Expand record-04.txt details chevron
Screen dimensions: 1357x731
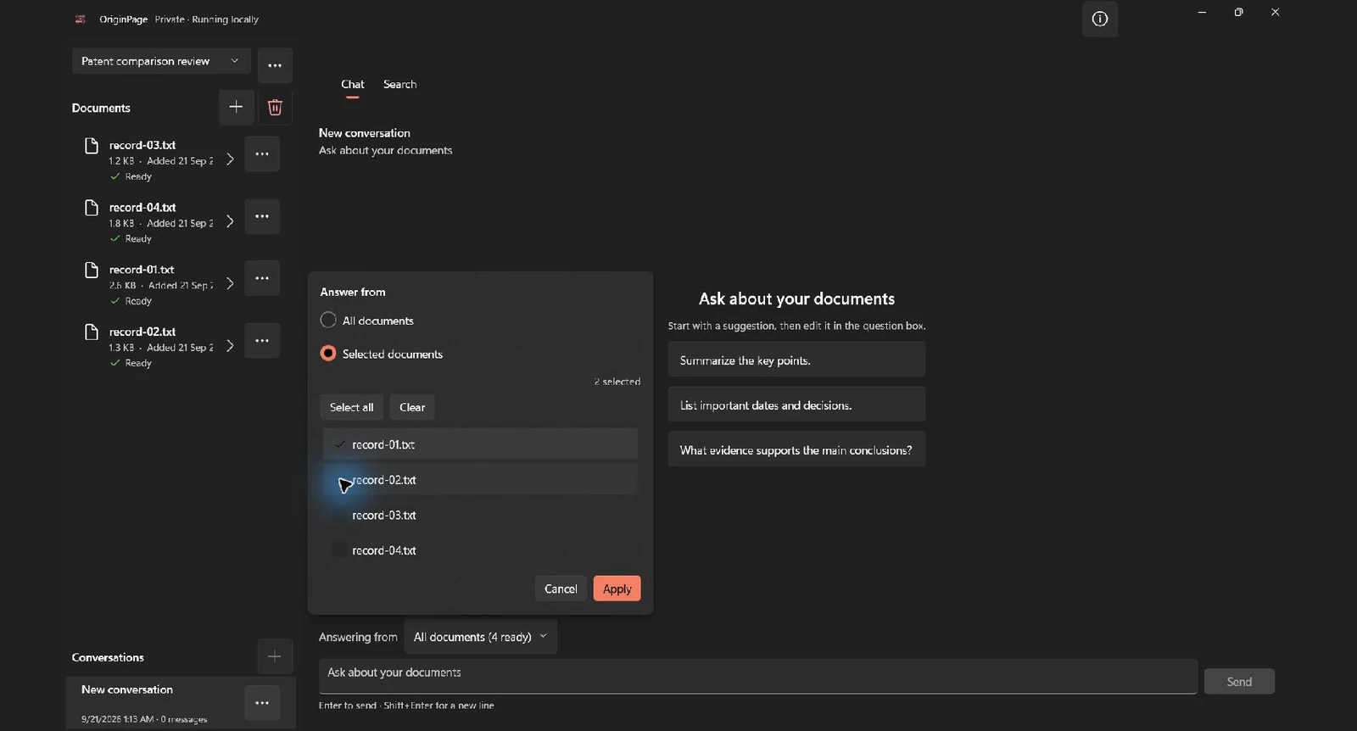click(229, 221)
